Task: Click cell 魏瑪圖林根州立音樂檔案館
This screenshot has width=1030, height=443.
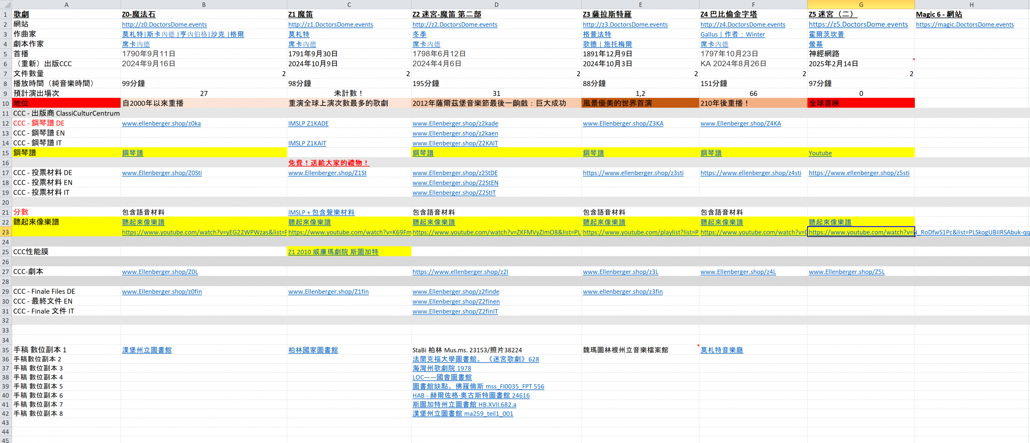Action: pos(640,350)
